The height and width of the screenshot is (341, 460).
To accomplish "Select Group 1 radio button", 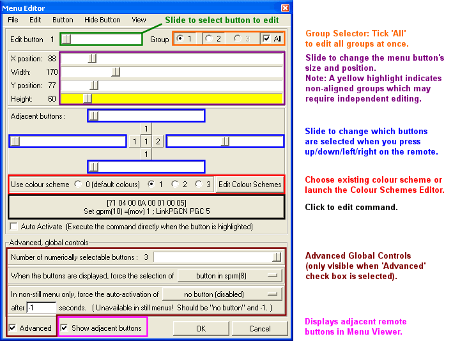I will (180, 39).
